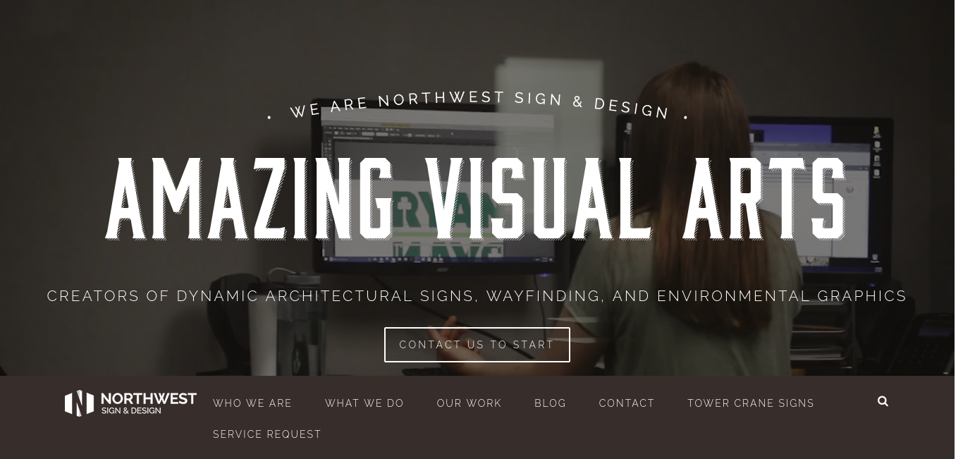Screen dimensions: 963x459
Task: Open the Service Request link
Action: pyautogui.click(x=267, y=434)
